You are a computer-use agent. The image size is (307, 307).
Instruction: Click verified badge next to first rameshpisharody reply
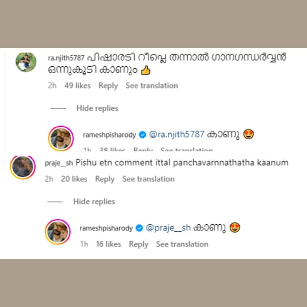tap(142, 135)
